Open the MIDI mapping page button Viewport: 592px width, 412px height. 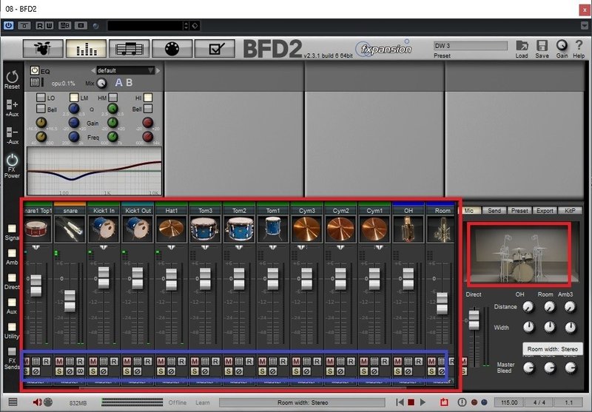point(172,48)
